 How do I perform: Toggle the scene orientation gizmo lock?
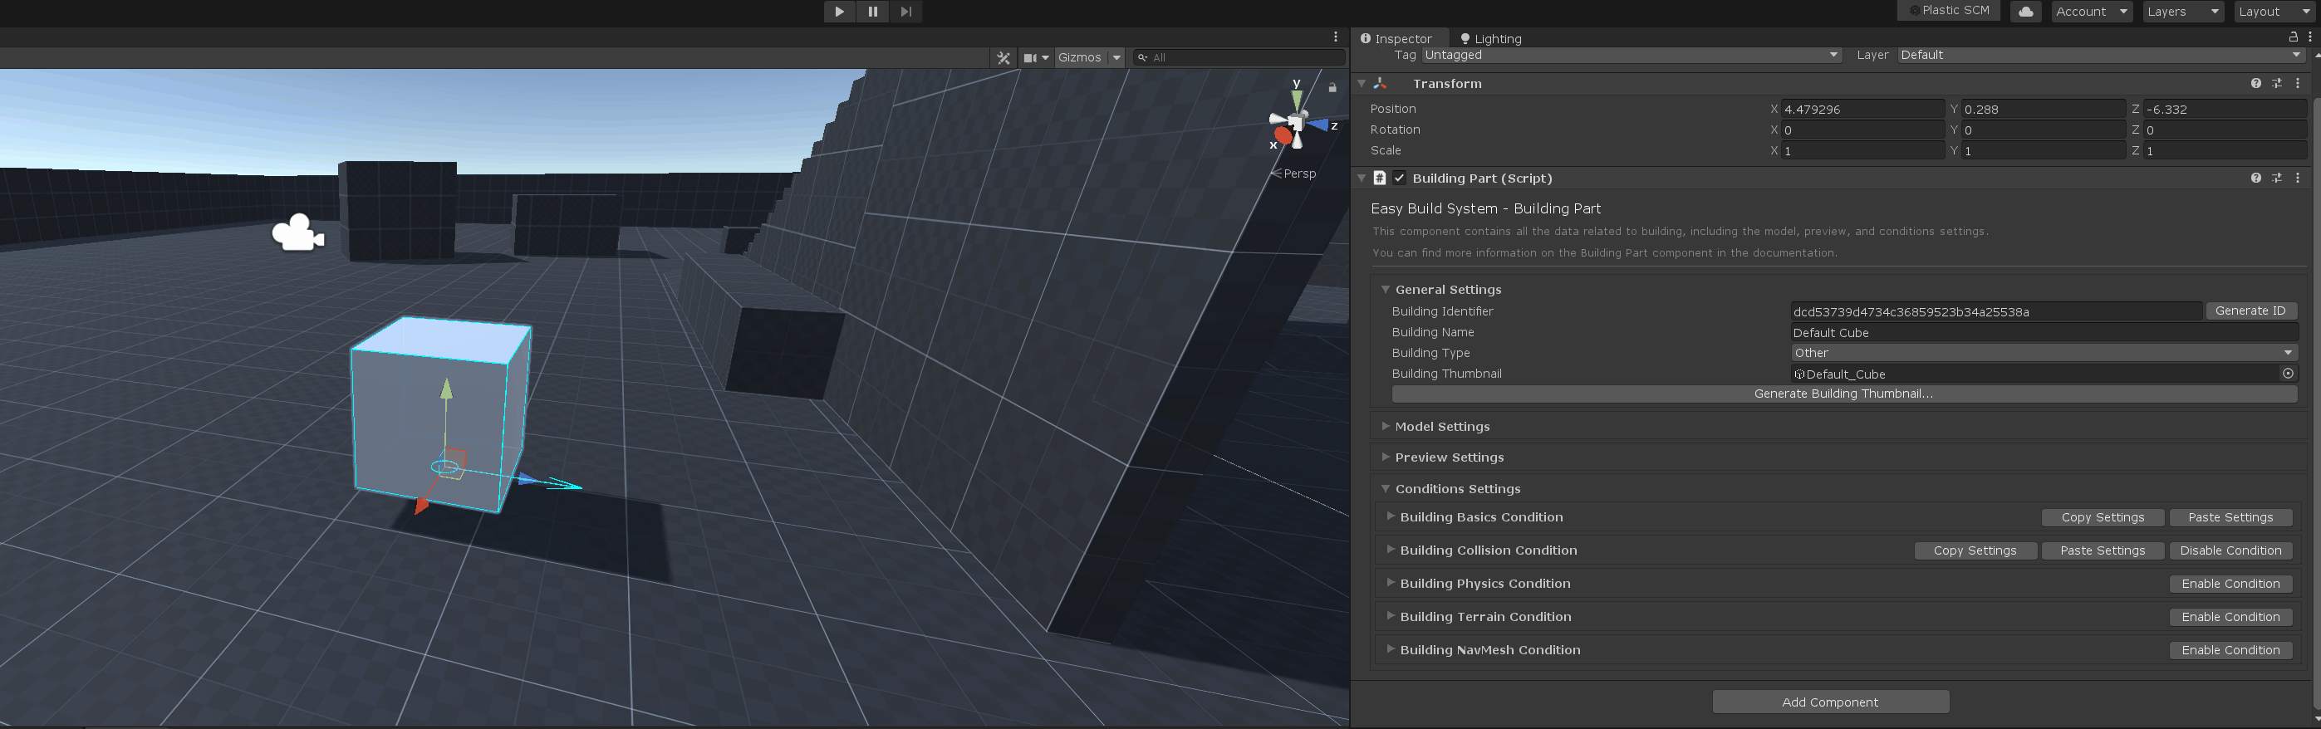1332,87
